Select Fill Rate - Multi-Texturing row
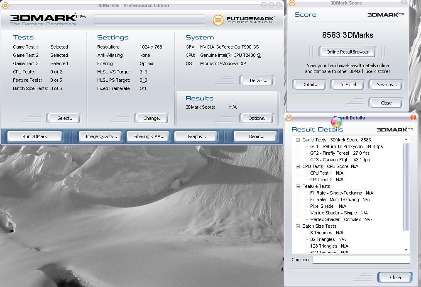 click(x=340, y=200)
